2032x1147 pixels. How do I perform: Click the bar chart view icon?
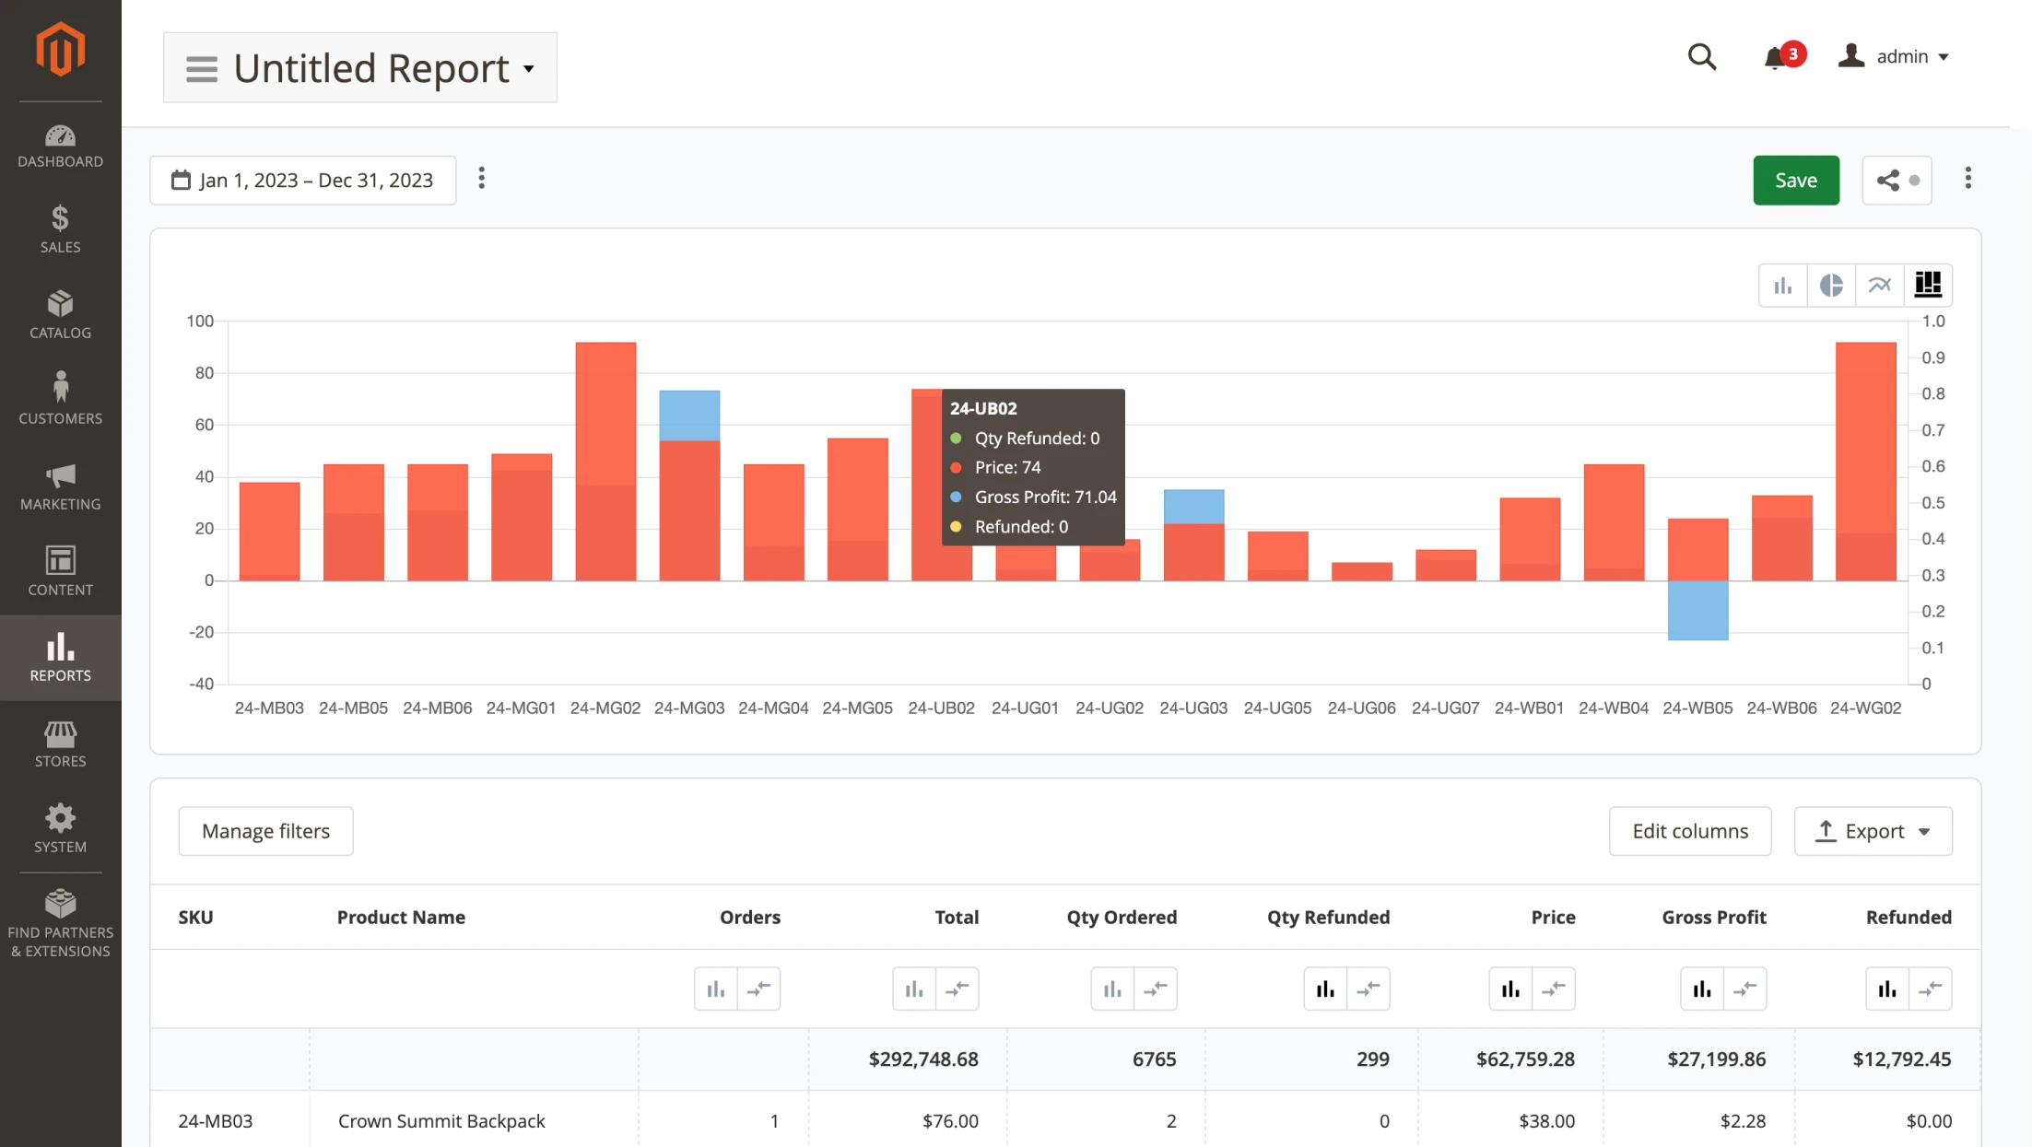tap(1786, 285)
